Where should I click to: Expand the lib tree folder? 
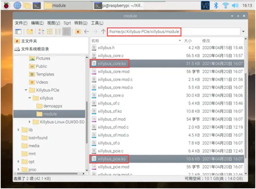click(18, 130)
